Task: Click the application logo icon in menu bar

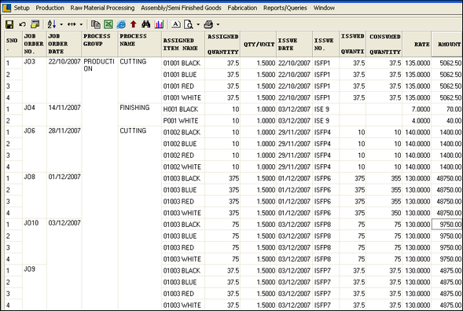Action: tap(6, 9)
